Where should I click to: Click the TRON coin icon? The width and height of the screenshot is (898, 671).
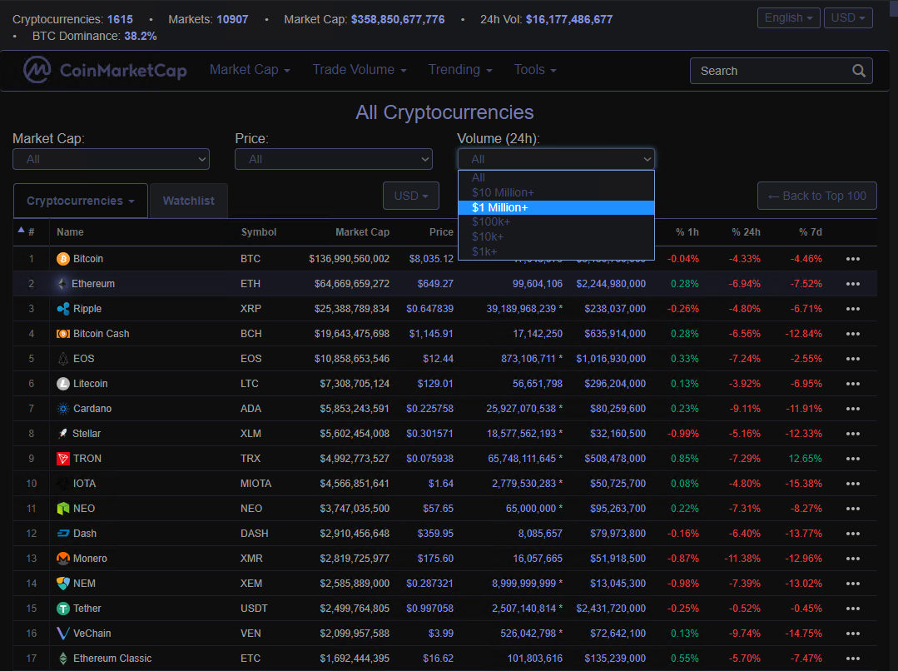coord(63,459)
